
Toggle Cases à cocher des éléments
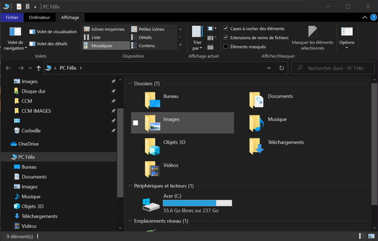226,28
